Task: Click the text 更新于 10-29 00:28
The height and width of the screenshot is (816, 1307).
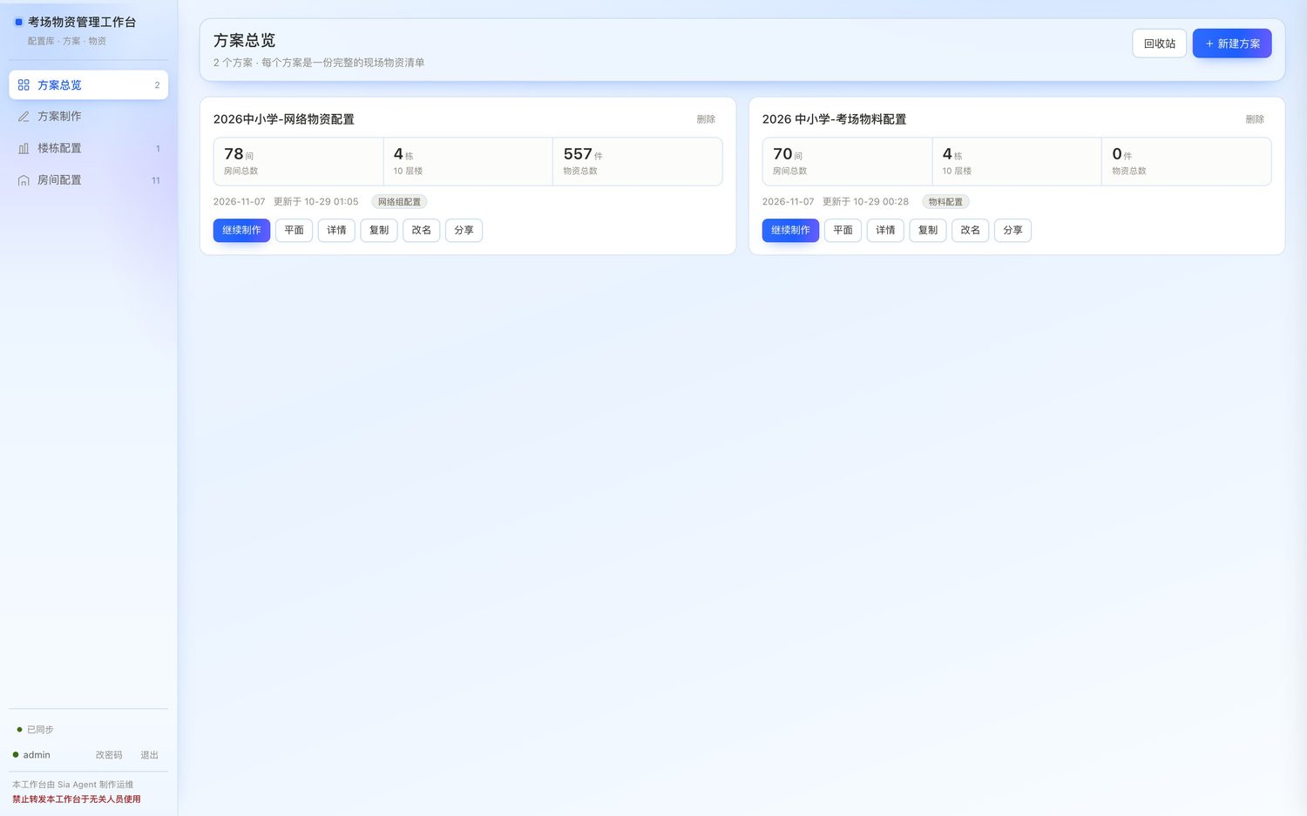Action: tap(865, 202)
